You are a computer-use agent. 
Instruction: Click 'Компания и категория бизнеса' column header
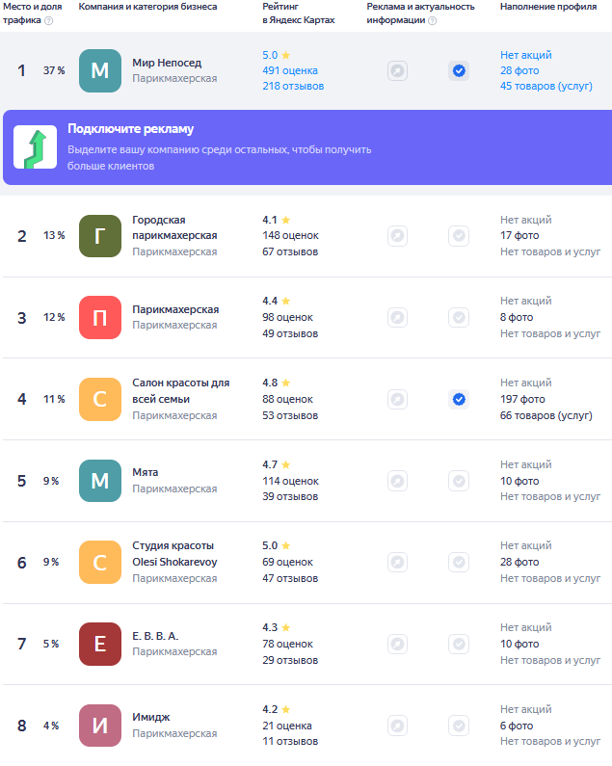147,7
